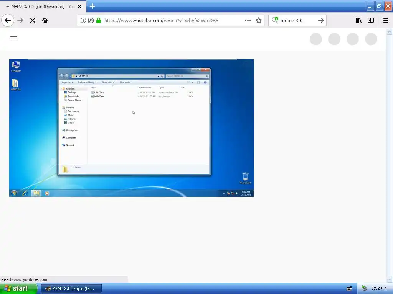Click the YouTube video player thumbnail
Screen dimensions: 393x294
[x=132, y=128]
